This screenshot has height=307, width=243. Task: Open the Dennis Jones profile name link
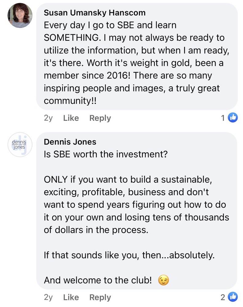[70, 142]
